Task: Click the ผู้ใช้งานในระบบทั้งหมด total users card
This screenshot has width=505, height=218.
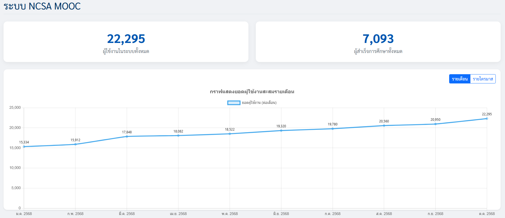Action: tap(126, 42)
